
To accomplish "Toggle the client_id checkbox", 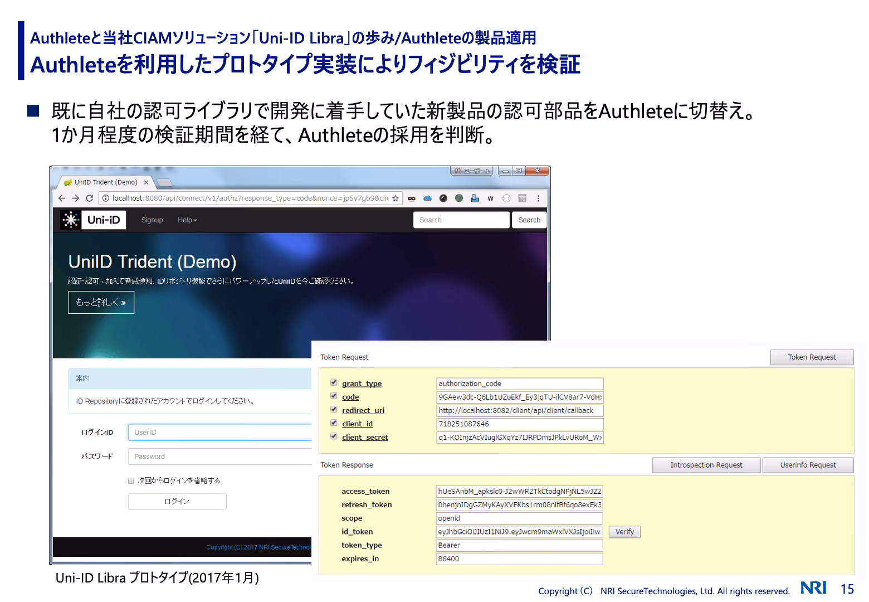I will point(334,423).
